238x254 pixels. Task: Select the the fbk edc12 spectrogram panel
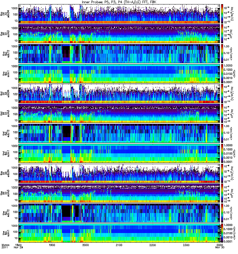pyautogui.click(x=119, y=213)
